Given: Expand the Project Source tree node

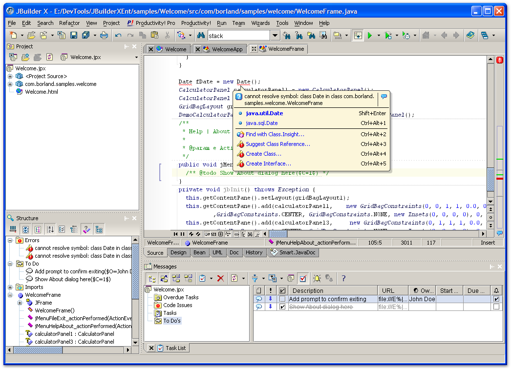Looking at the screenshot, I should click(10, 76).
